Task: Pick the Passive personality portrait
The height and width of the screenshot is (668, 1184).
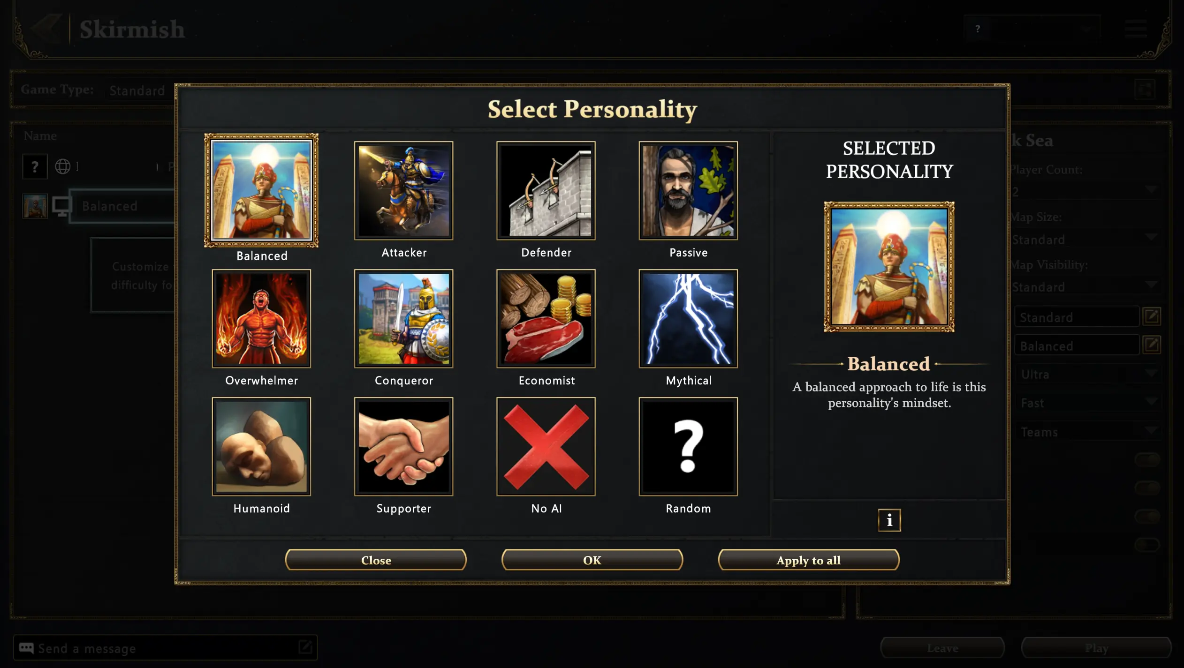Action: (688, 190)
